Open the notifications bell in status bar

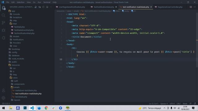pos(195,104)
